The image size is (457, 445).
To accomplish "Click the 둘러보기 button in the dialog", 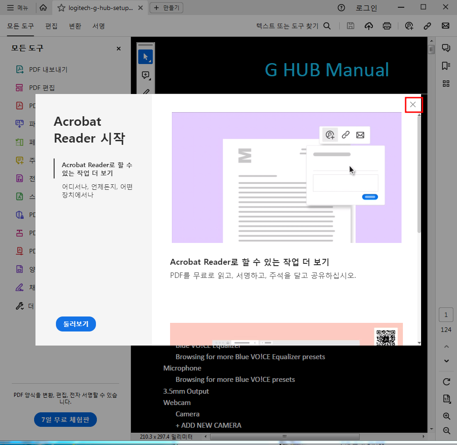I will [x=75, y=324].
